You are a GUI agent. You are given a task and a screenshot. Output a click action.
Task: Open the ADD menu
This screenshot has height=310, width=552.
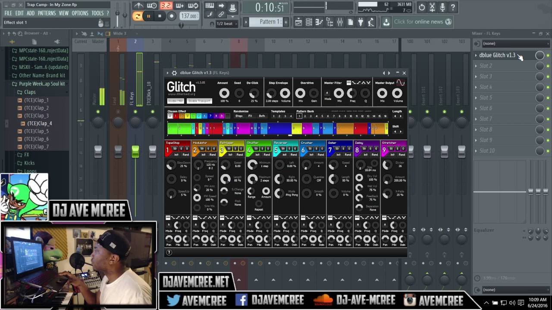click(31, 13)
